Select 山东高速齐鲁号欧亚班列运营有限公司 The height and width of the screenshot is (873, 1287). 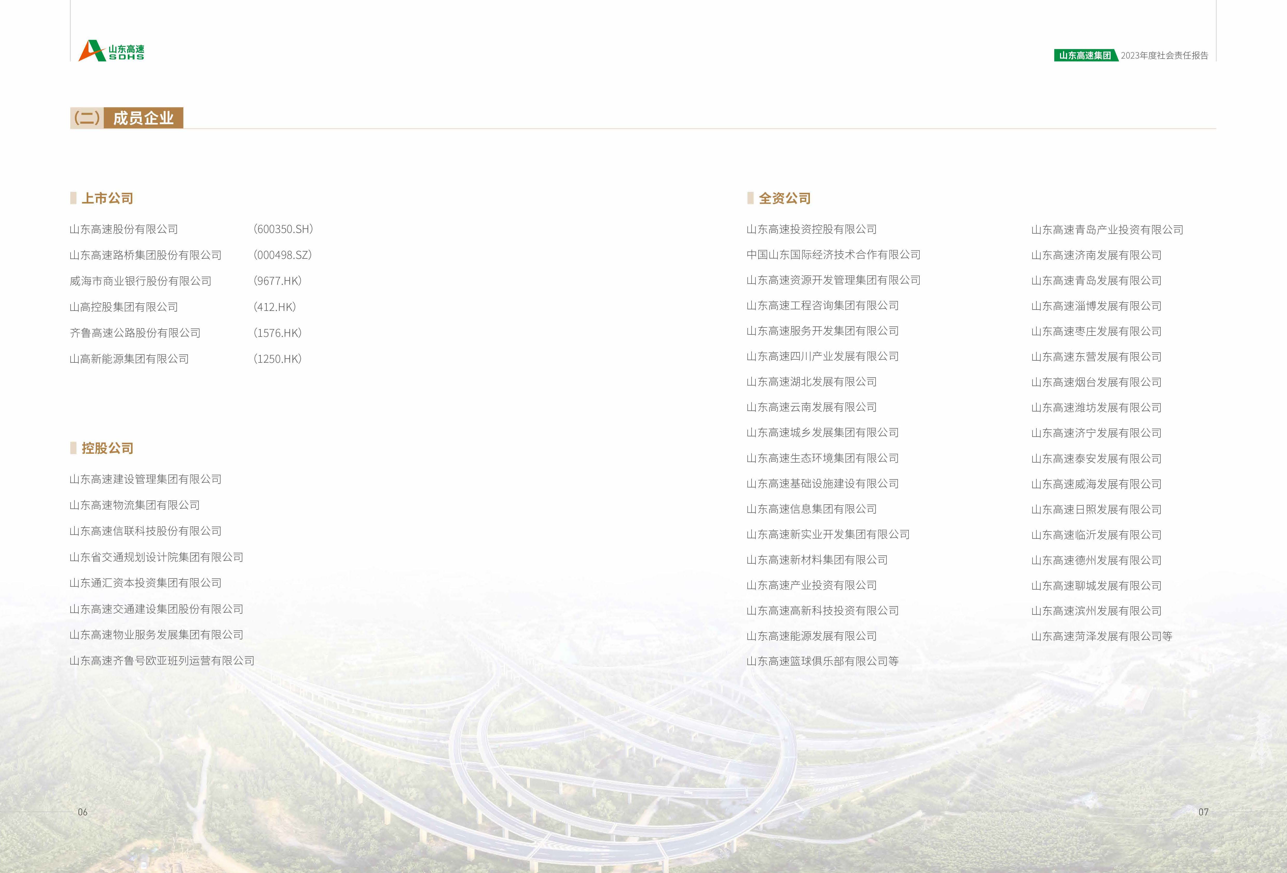pos(162,660)
